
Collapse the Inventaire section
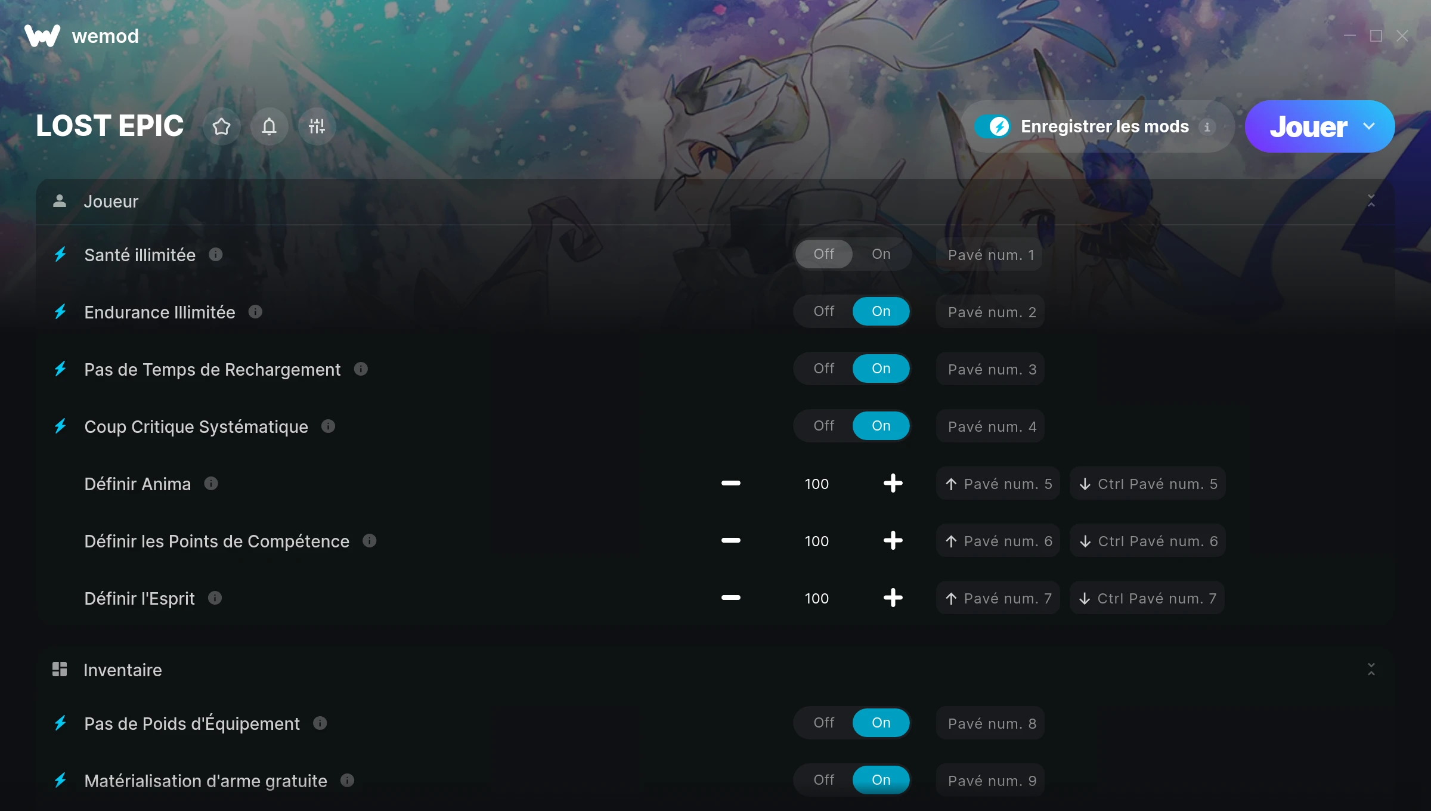tap(1371, 670)
